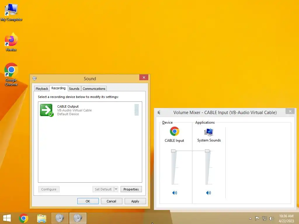Click the Chrome icon above CABLE Input

click(175, 131)
